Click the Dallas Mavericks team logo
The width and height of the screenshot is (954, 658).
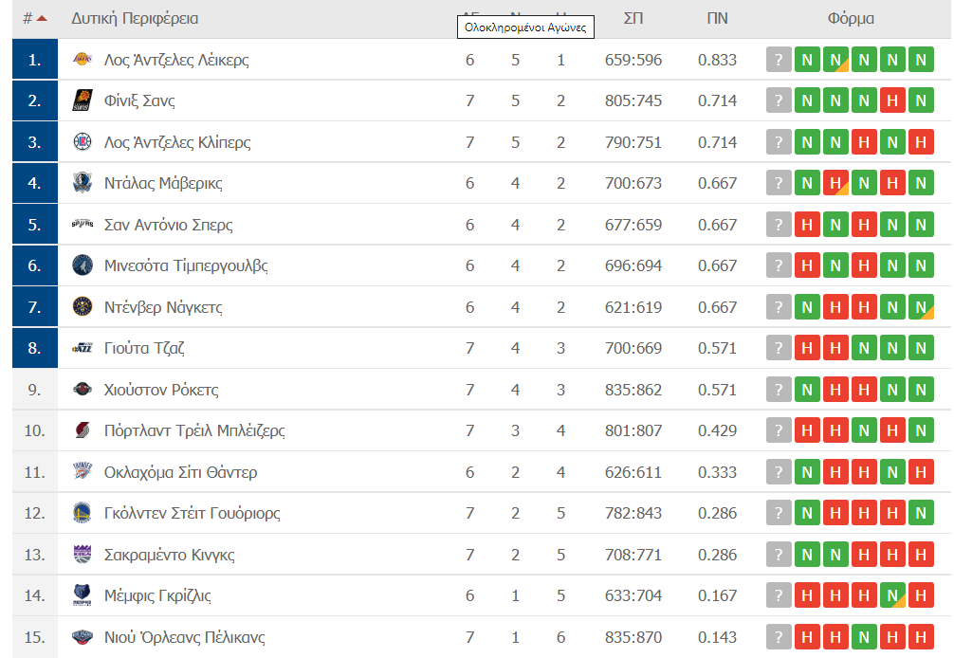[x=83, y=183]
